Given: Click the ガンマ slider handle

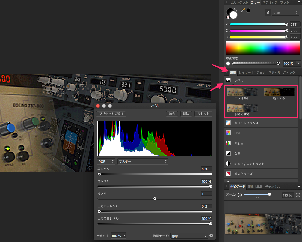Looking at the screenshot, I should [x=155, y=199].
